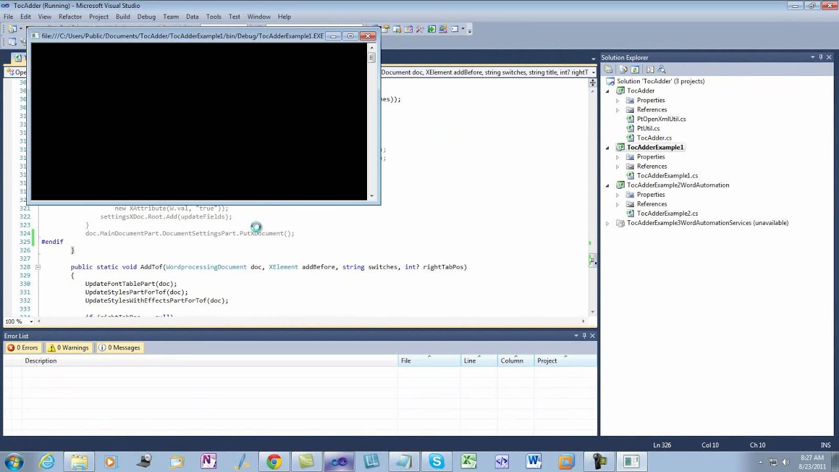Sort Error List by Column header
839x472 pixels.
516,361
